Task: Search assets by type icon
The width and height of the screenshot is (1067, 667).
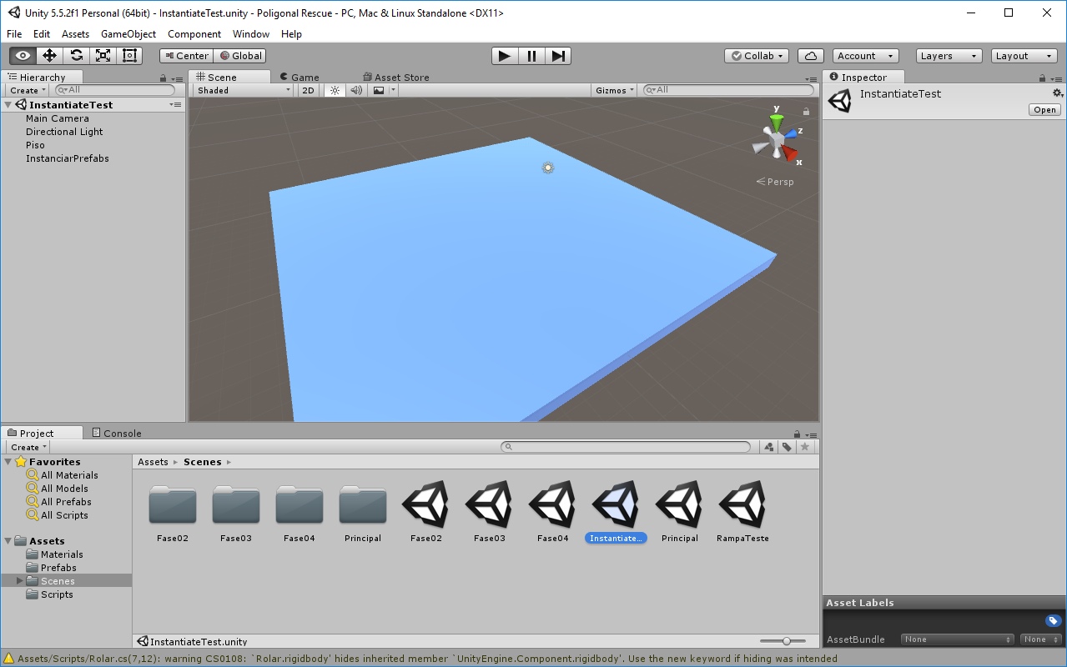Action: click(769, 447)
